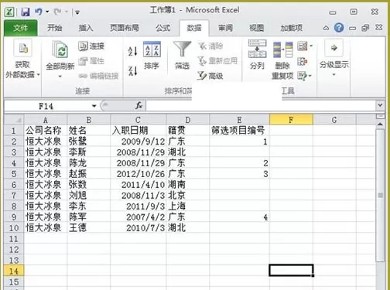The image size is (390, 290).
Task: Click the Redo arrow icon
Action: pyautogui.click(x=57, y=12)
